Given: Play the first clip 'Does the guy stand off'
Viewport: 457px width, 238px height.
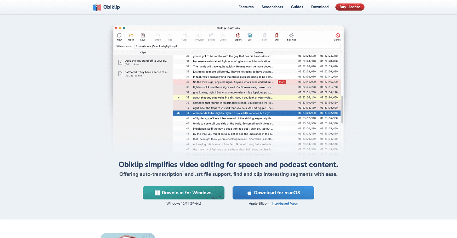Looking at the screenshot, I should (x=120, y=62).
